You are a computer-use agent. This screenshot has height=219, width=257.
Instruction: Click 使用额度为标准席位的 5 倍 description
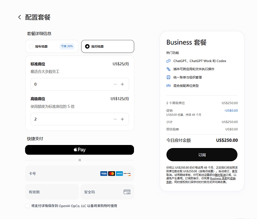coord(52,106)
